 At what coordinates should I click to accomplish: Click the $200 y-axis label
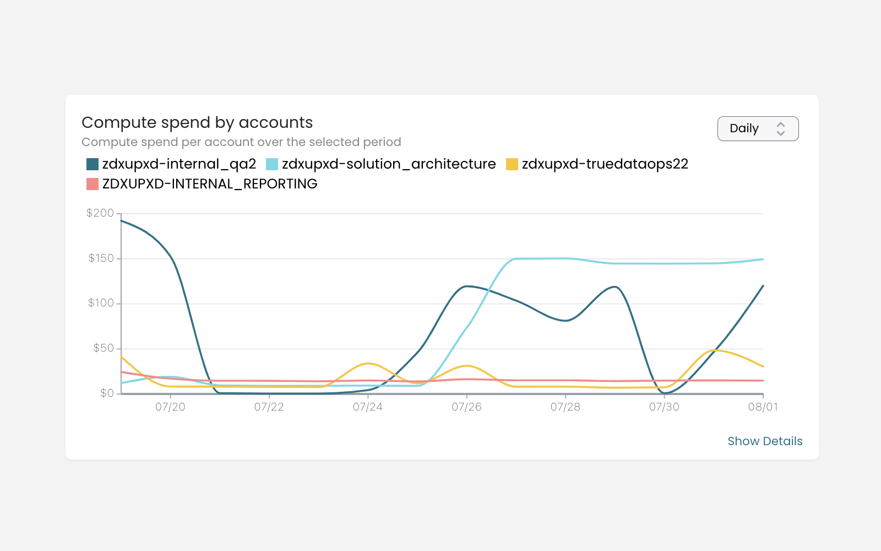(x=100, y=213)
